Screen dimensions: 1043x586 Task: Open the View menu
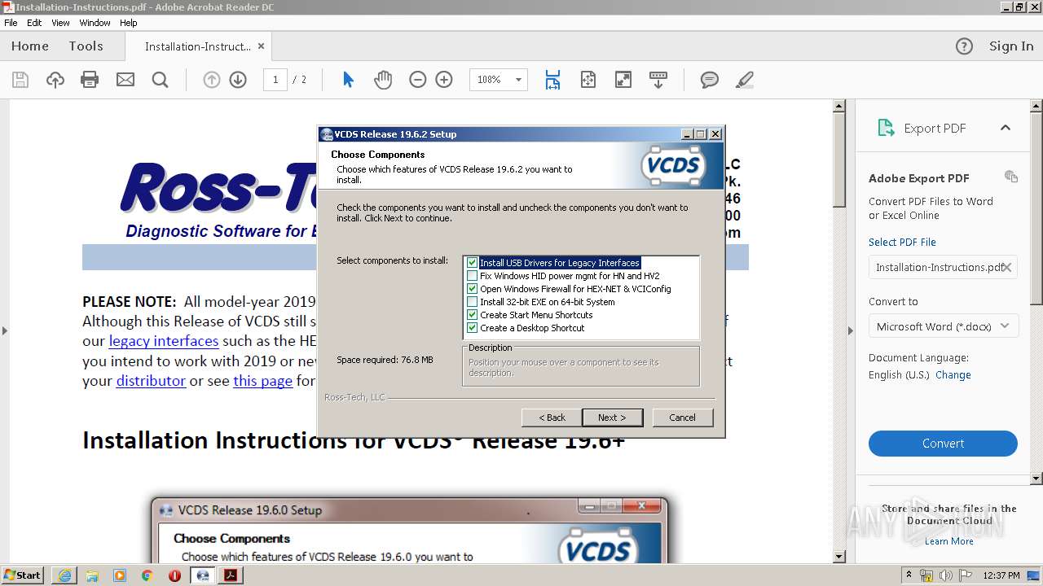(60, 23)
